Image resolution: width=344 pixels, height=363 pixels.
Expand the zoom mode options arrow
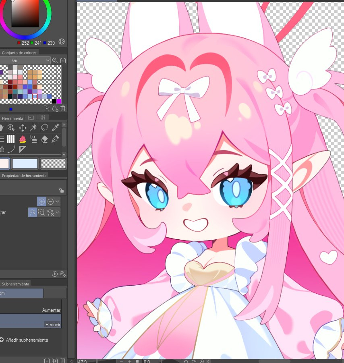tap(58, 201)
